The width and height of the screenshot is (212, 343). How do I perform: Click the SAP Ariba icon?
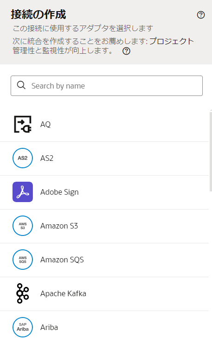[x=23, y=327]
